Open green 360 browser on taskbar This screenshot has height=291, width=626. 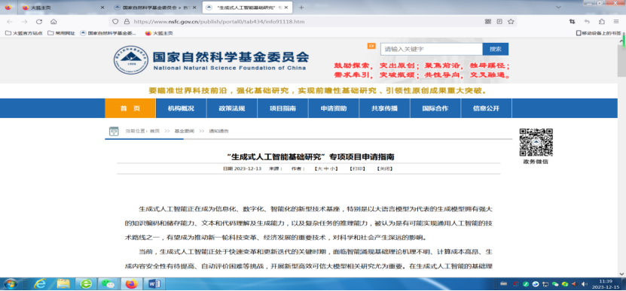point(86,283)
